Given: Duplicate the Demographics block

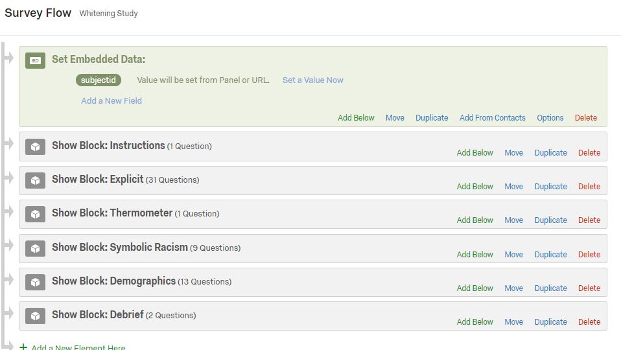Looking at the screenshot, I should pos(550,288).
